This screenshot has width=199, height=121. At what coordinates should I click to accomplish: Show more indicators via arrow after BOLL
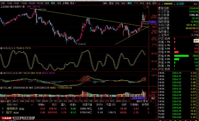click(129, 101)
